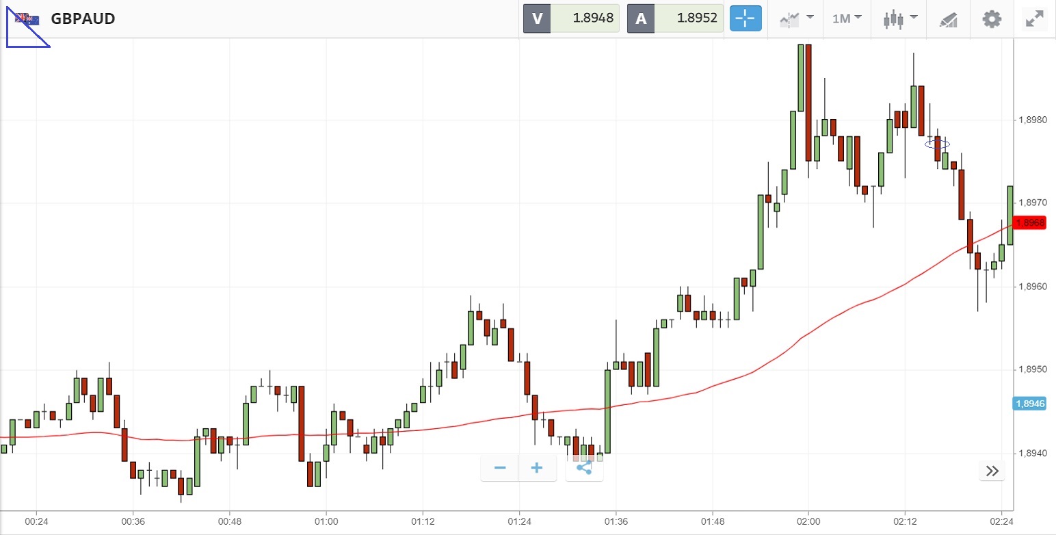The width and height of the screenshot is (1056, 535).
Task: Open the drawing tools pencil icon
Action: (x=948, y=19)
